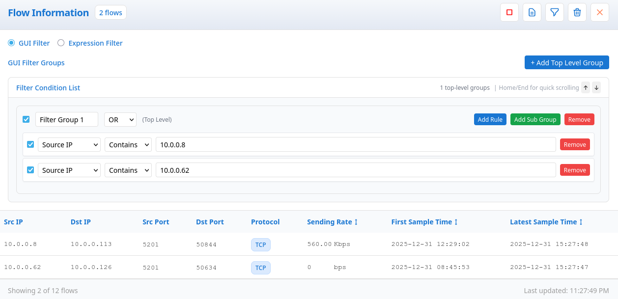The width and height of the screenshot is (618, 299).
Task: Close the Flow Information panel
Action: [600, 12]
